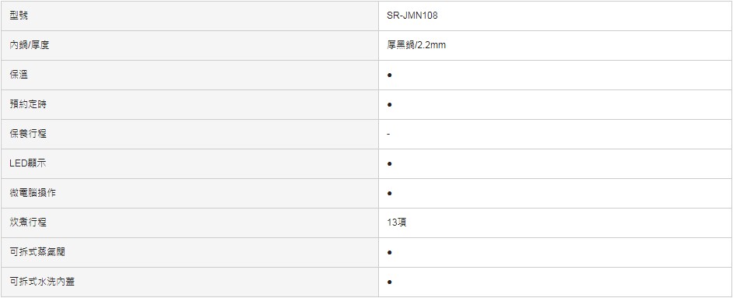Click the bullet dot in 微電腦操作 row
Image resolution: width=733 pixels, height=298 pixels.
[x=389, y=194]
